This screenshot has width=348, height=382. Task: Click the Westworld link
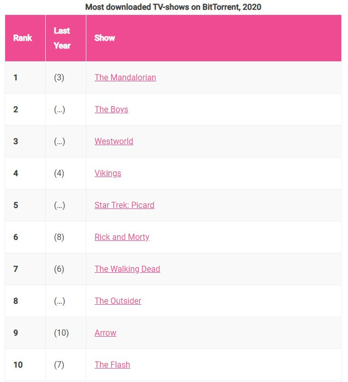pyautogui.click(x=114, y=141)
